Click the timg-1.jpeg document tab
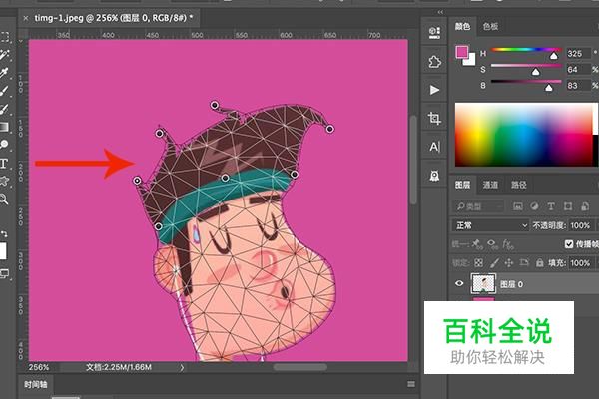 [x=113, y=18]
